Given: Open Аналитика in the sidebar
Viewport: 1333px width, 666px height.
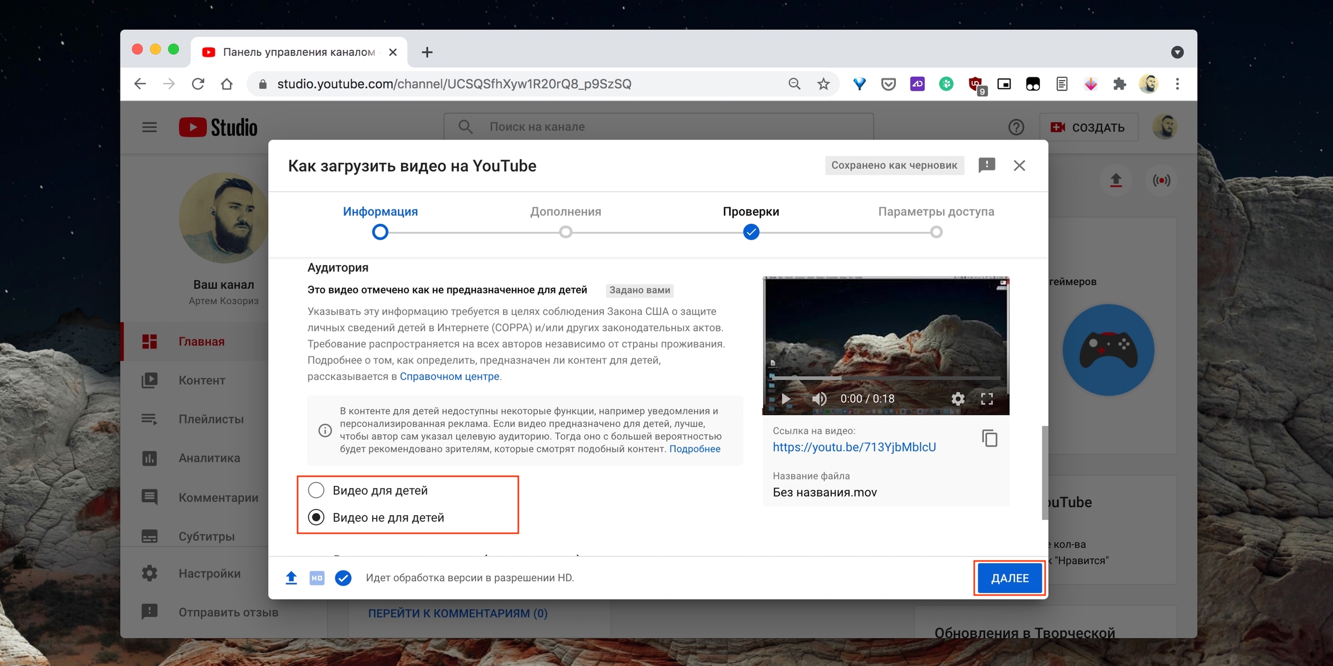Looking at the screenshot, I should [195, 458].
